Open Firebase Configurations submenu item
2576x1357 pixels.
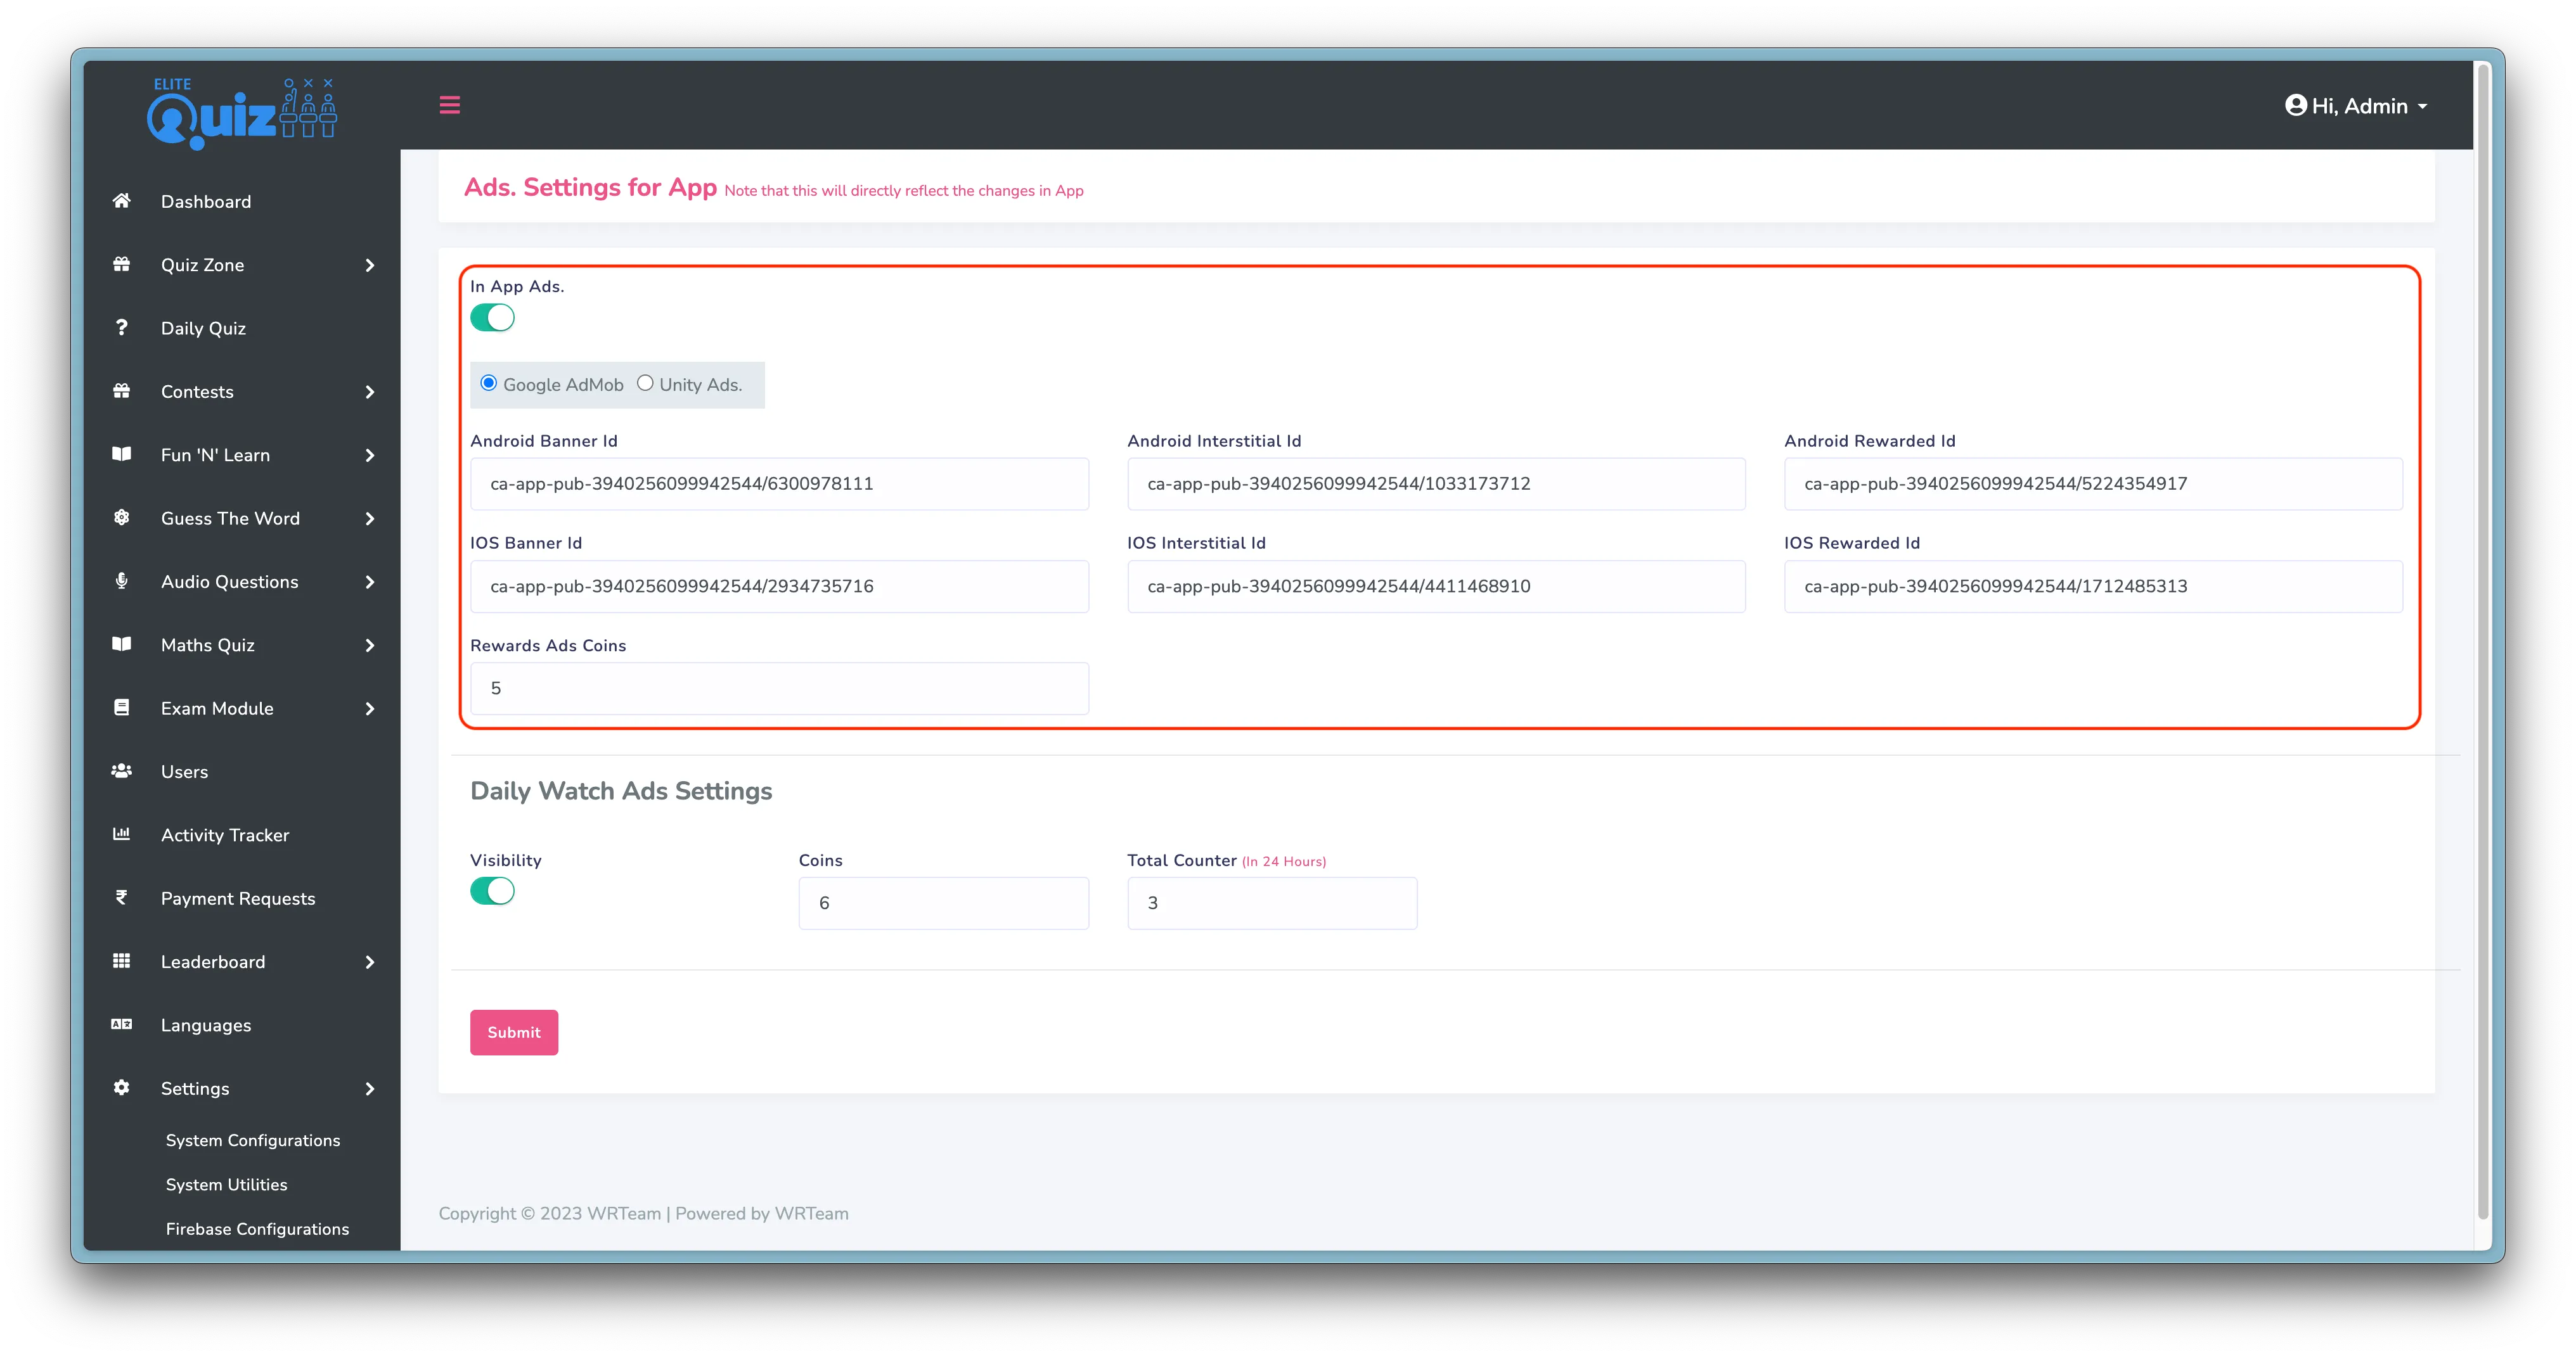(x=257, y=1229)
